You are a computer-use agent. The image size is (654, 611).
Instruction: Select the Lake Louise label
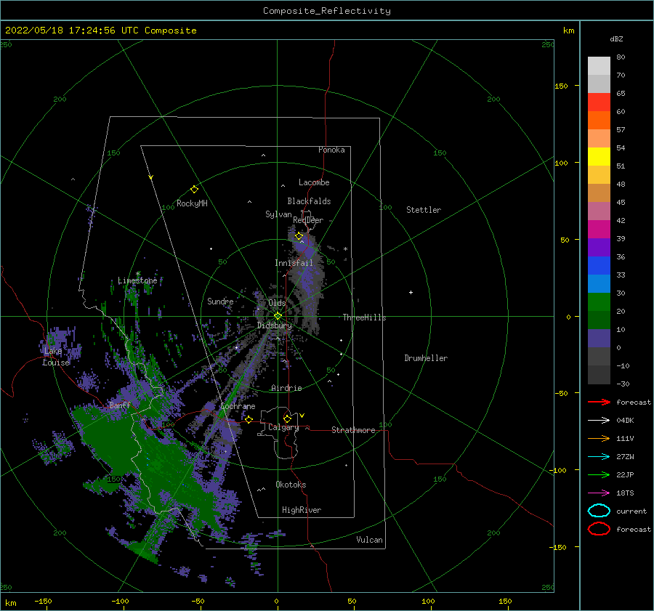click(56, 357)
